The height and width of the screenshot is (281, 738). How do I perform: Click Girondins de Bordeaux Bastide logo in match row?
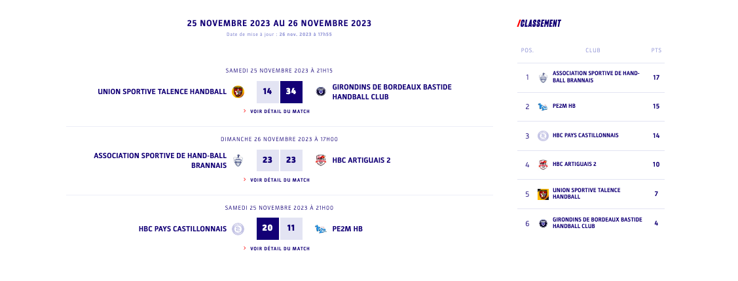(321, 91)
